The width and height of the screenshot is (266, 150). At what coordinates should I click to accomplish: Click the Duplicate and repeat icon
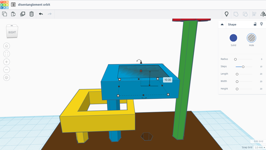click(x=23, y=14)
